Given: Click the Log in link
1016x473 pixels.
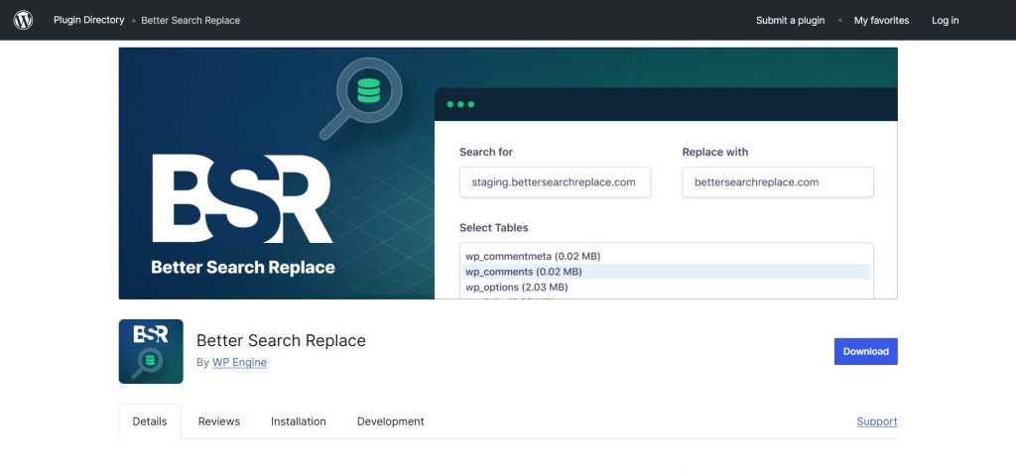Looking at the screenshot, I should coord(945,20).
